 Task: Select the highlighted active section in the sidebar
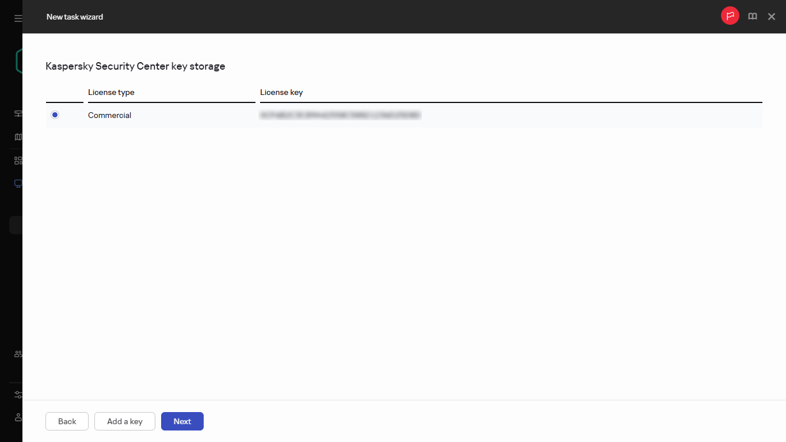(17, 224)
